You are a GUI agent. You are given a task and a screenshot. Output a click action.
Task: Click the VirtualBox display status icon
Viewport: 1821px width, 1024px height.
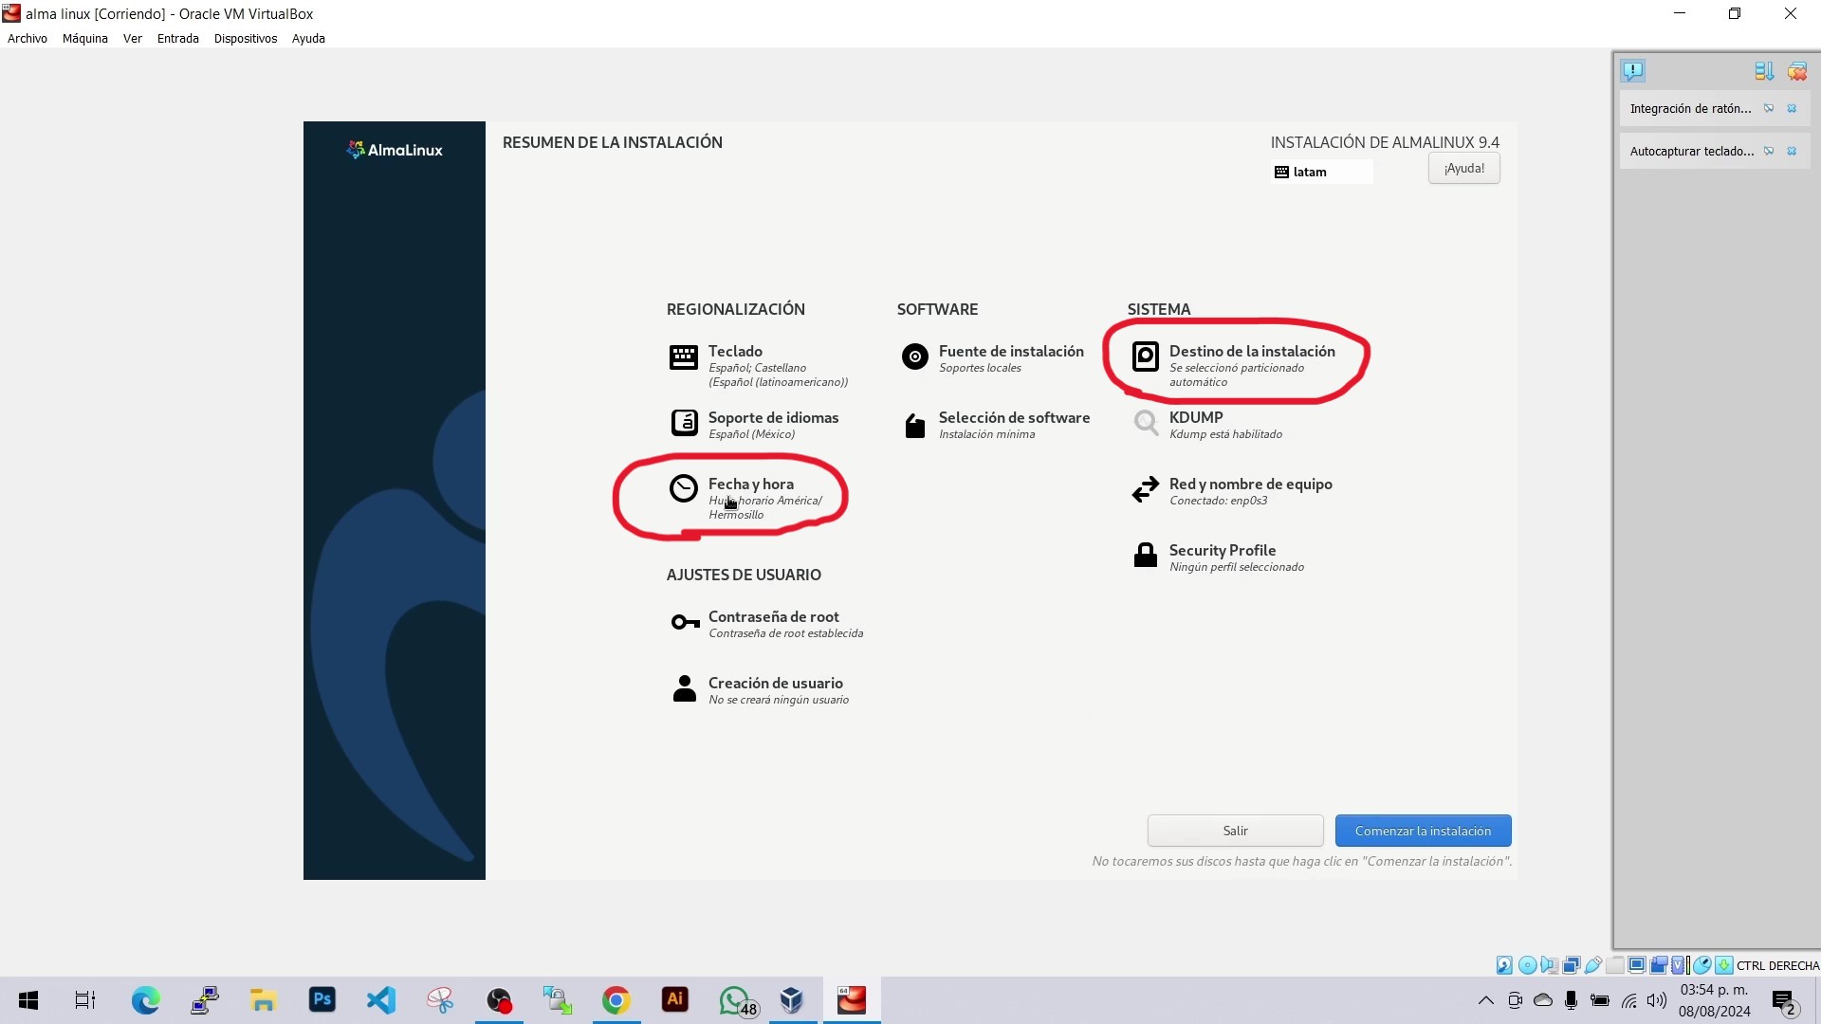coord(1636,965)
